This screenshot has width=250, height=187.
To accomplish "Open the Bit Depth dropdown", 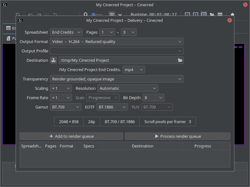I will coord(153,98).
